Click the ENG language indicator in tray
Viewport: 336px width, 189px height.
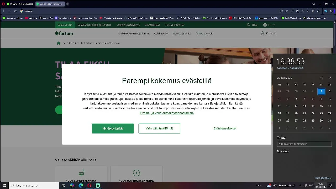click(311, 186)
